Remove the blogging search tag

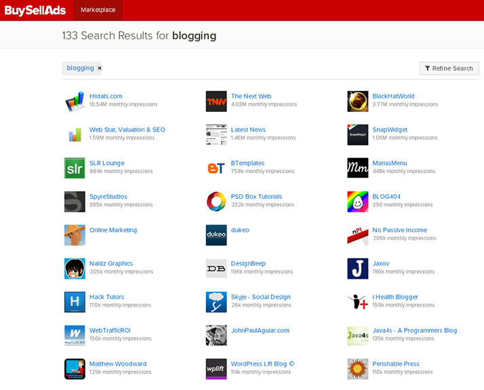click(100, 68)
